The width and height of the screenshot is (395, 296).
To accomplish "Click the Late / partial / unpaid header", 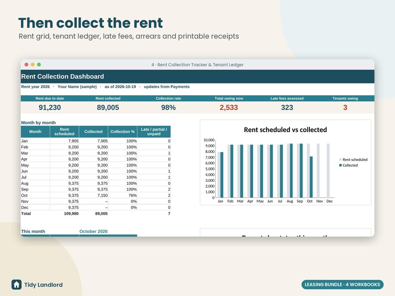I will (154, 132).
